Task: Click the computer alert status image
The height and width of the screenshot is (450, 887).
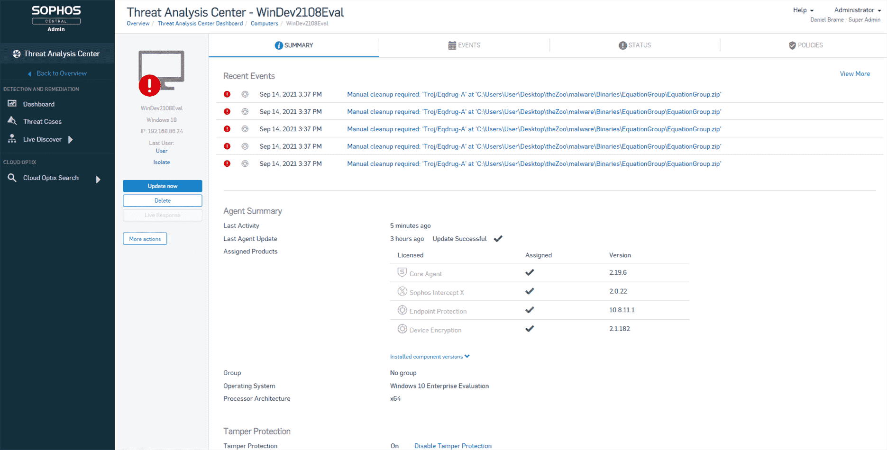Action: point(161,73)
